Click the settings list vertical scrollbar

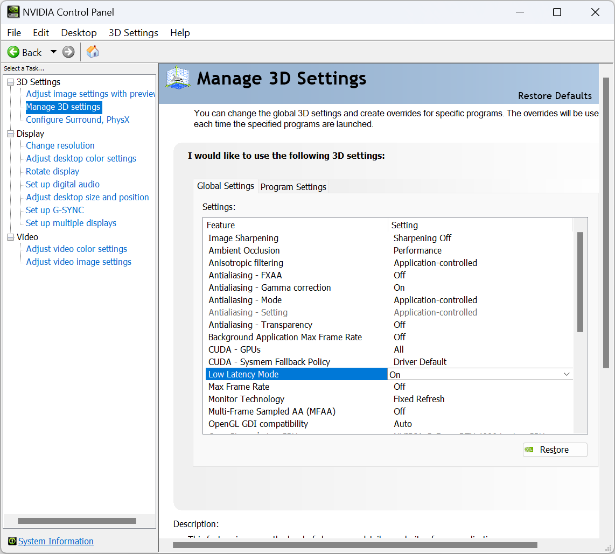coord(580,282)
